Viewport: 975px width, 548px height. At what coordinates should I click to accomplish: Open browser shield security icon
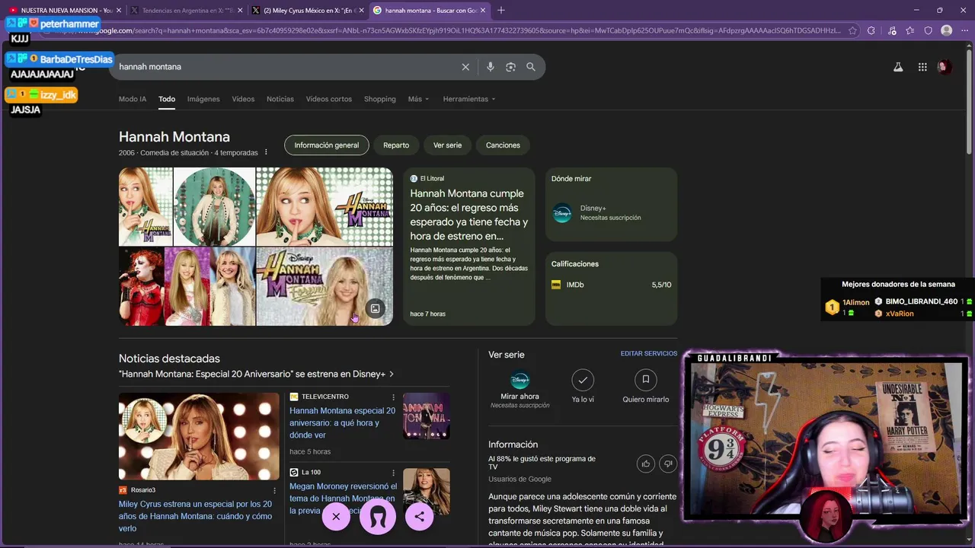pyautogui.click(x=928, y=30)
